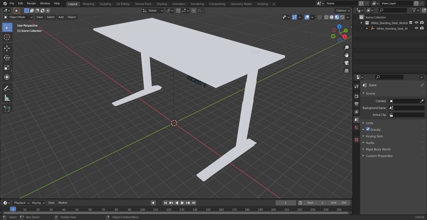Switch to material preview shading
This screenshot has width=427, height=220.
(x=337, y=17)
